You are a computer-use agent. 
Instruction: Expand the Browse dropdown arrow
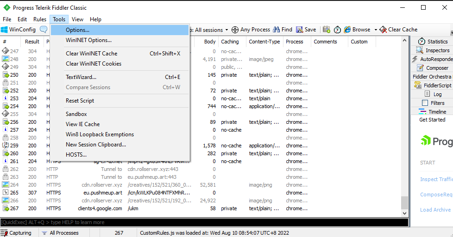click(x=375, y=30)
